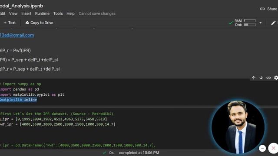The height and width of the screenshot is (156, 278).
Task: Click the status bar checkmark icon
Action: coord(105,153)
